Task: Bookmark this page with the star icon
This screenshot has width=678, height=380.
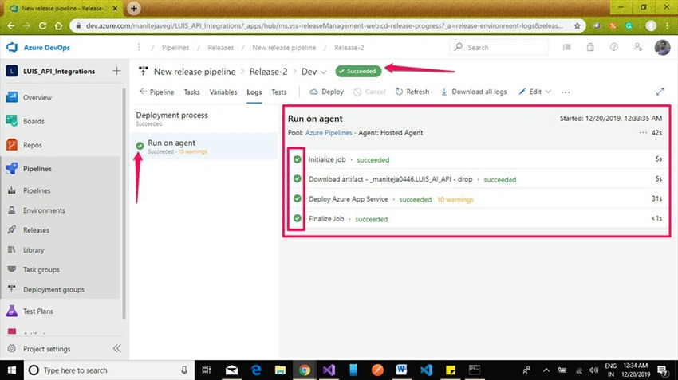Action: coord(577,26)
